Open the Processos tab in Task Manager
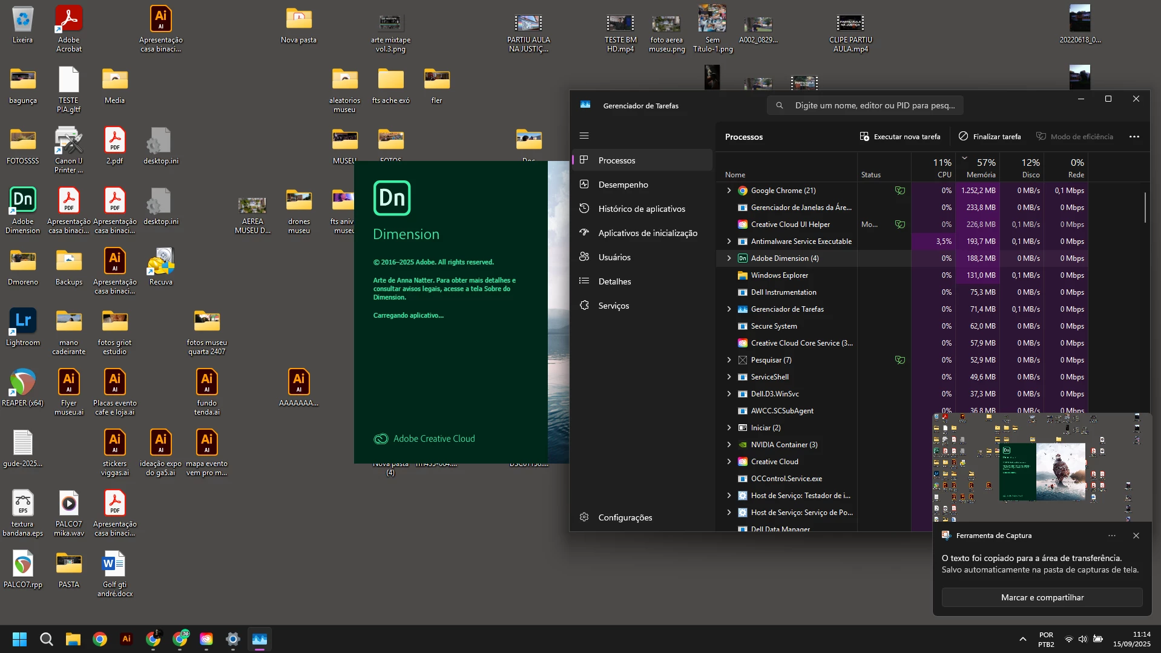The height and width of the screenshot is (653, 1161). tap(642, 160)
